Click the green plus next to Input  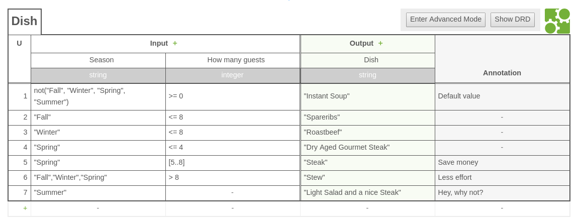[x=175, y=44]
